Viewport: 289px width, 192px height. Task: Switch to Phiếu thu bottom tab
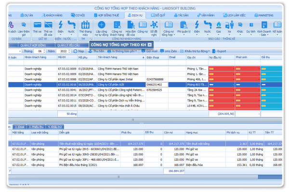[37, 127]
